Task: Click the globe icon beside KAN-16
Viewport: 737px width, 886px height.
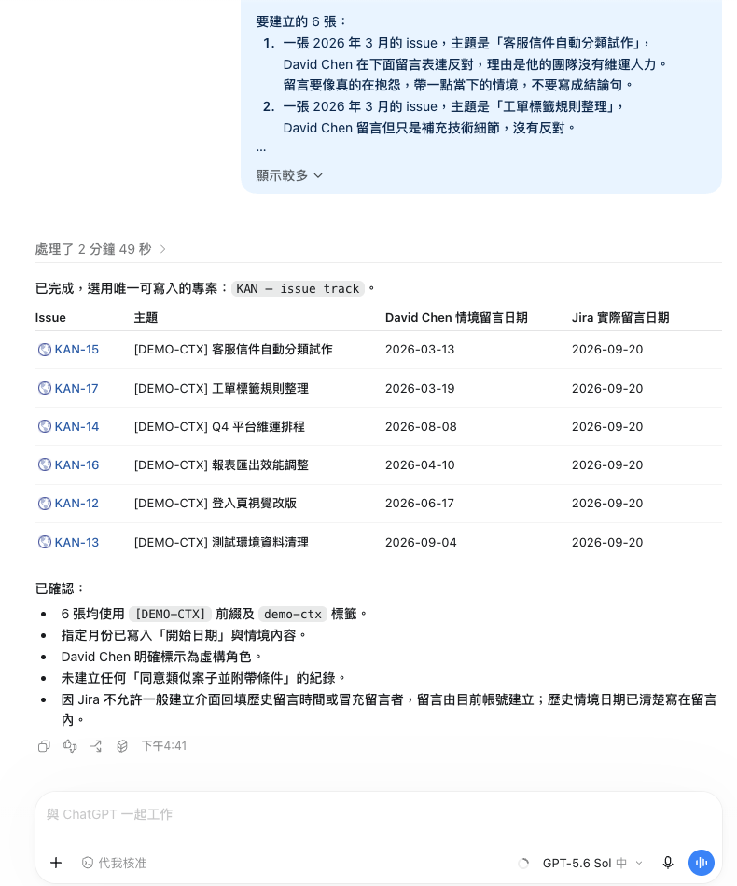Action: (44, 465)
